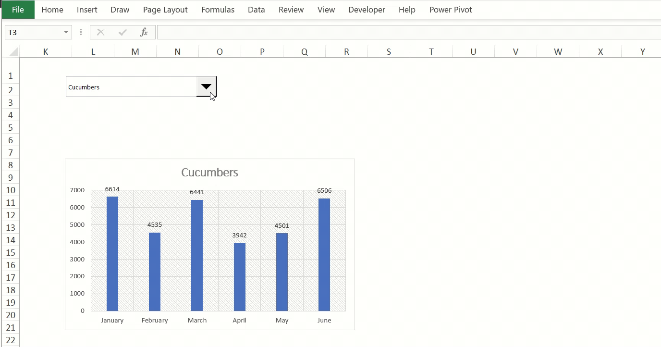Screen dimensions: 661x347
Task: Select the January bar in chart
Action: click(x=112, y=254)
